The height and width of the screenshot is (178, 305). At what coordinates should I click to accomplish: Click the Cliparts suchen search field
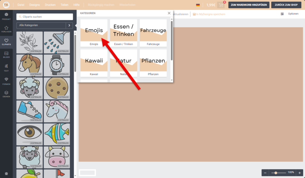[45, 17]
